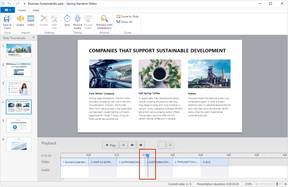Select '2. WHAT IS A SUSTAI...' timeline slide
288x187 pixels.
pyautogui.click(x=103, y=162)
